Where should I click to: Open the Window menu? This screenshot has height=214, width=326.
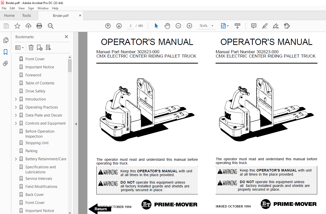click(x=43, y=8)
